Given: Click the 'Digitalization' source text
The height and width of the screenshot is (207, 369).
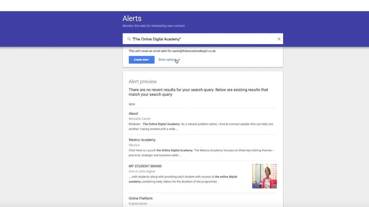Looking at the screenshot, I should [138, 204].
